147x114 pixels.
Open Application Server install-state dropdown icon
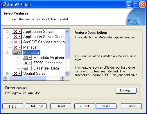[x=17, y=31]
